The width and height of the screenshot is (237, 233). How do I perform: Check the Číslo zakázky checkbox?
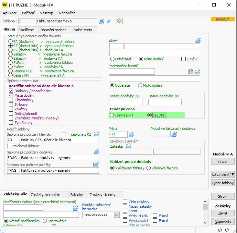[x=125, y=202]
